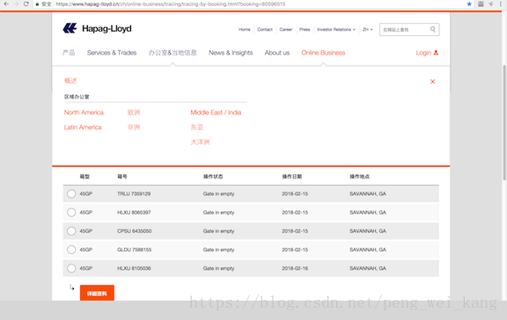This screenshot has width=507, height=320.
Task: Click the browser forward arrow
Action: [x=16, y=4]
